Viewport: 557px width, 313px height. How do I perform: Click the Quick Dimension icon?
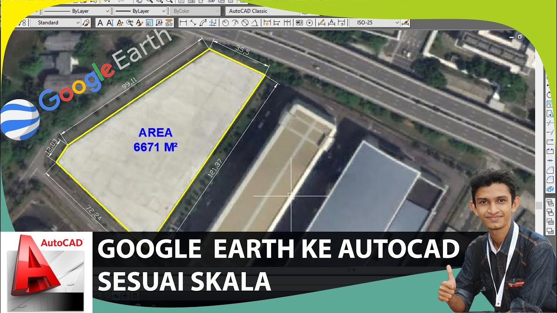coord(267,23)
